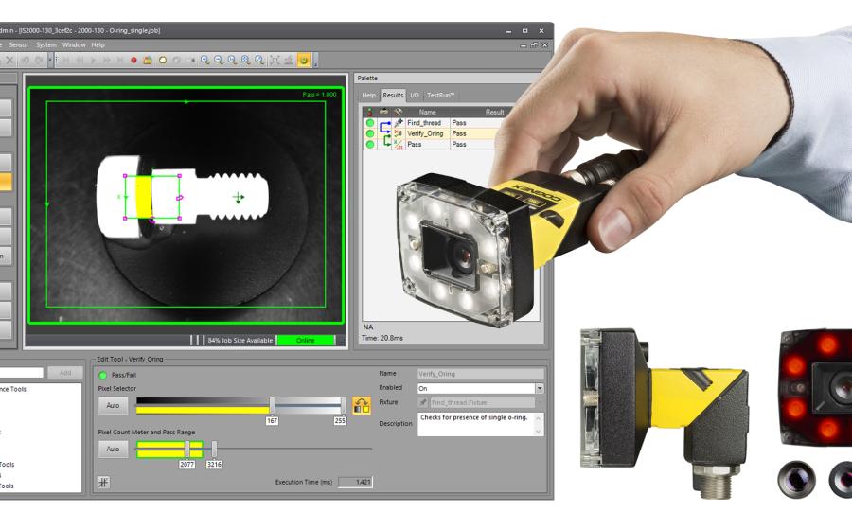The image size is (852, 530).
Task: Click the Pixel Selector handle at 167
Action: tap(273, 405)
